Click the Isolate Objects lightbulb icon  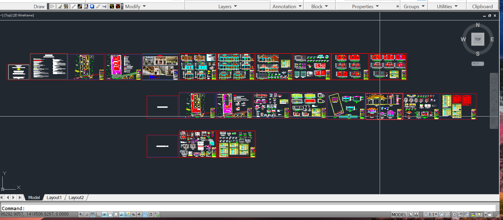pyautogui.click(x=479, y=214)
